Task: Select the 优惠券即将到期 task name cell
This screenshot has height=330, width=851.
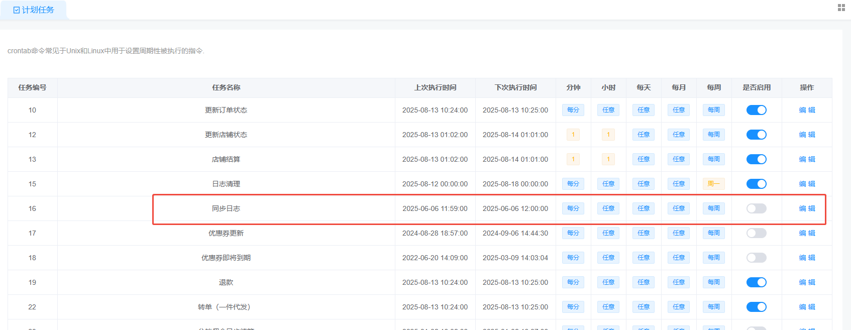Action: [x=226, y=258]
